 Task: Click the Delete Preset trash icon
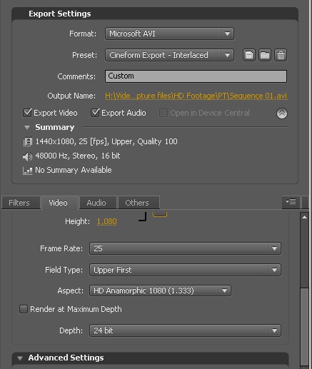pos(281,55)
